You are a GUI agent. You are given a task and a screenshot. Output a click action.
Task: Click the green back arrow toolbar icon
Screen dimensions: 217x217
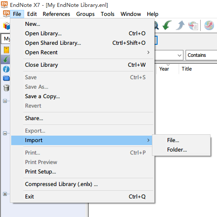coord(167,25)
